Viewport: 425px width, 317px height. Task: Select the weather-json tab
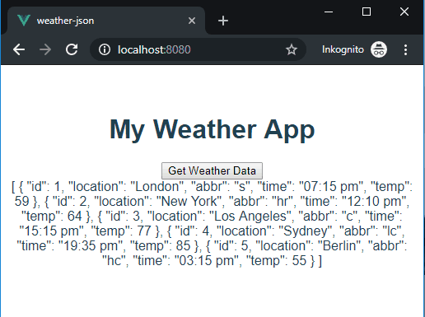point(106,21)
